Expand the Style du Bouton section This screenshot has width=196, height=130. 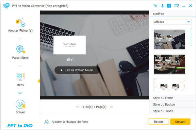click(172, 105)
